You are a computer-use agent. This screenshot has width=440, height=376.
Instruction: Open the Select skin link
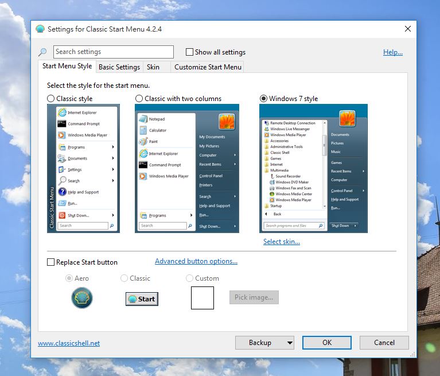coord(282,242)
